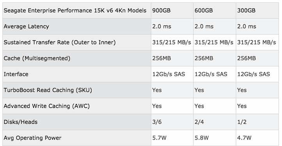
Task: Click the Cache (Multisegmented) row label
Action: coord(37,58)
